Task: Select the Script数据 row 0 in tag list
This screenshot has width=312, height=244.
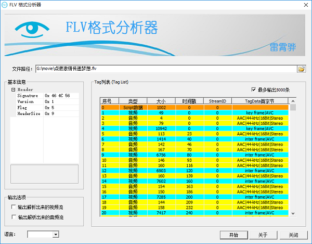Action: 133,107
